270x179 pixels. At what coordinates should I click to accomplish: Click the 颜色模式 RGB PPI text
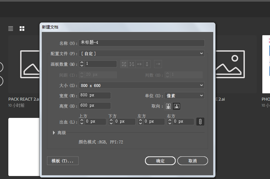101,142
